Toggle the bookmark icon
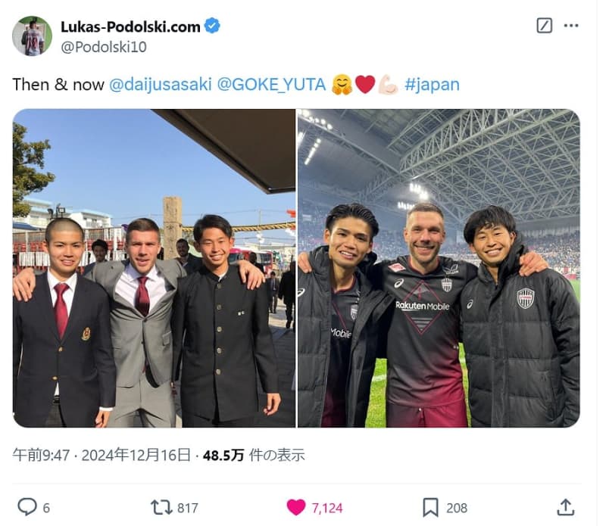Screen dimensions: 606x526 [430, 508]
